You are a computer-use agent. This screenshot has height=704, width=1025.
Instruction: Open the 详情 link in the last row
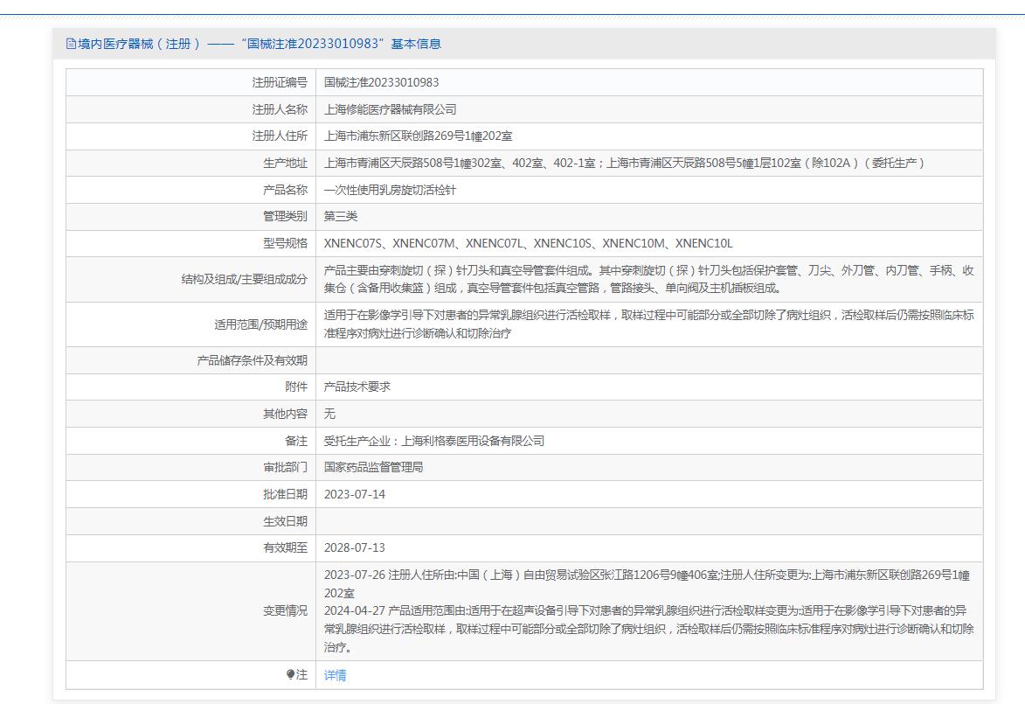point(335,675)
